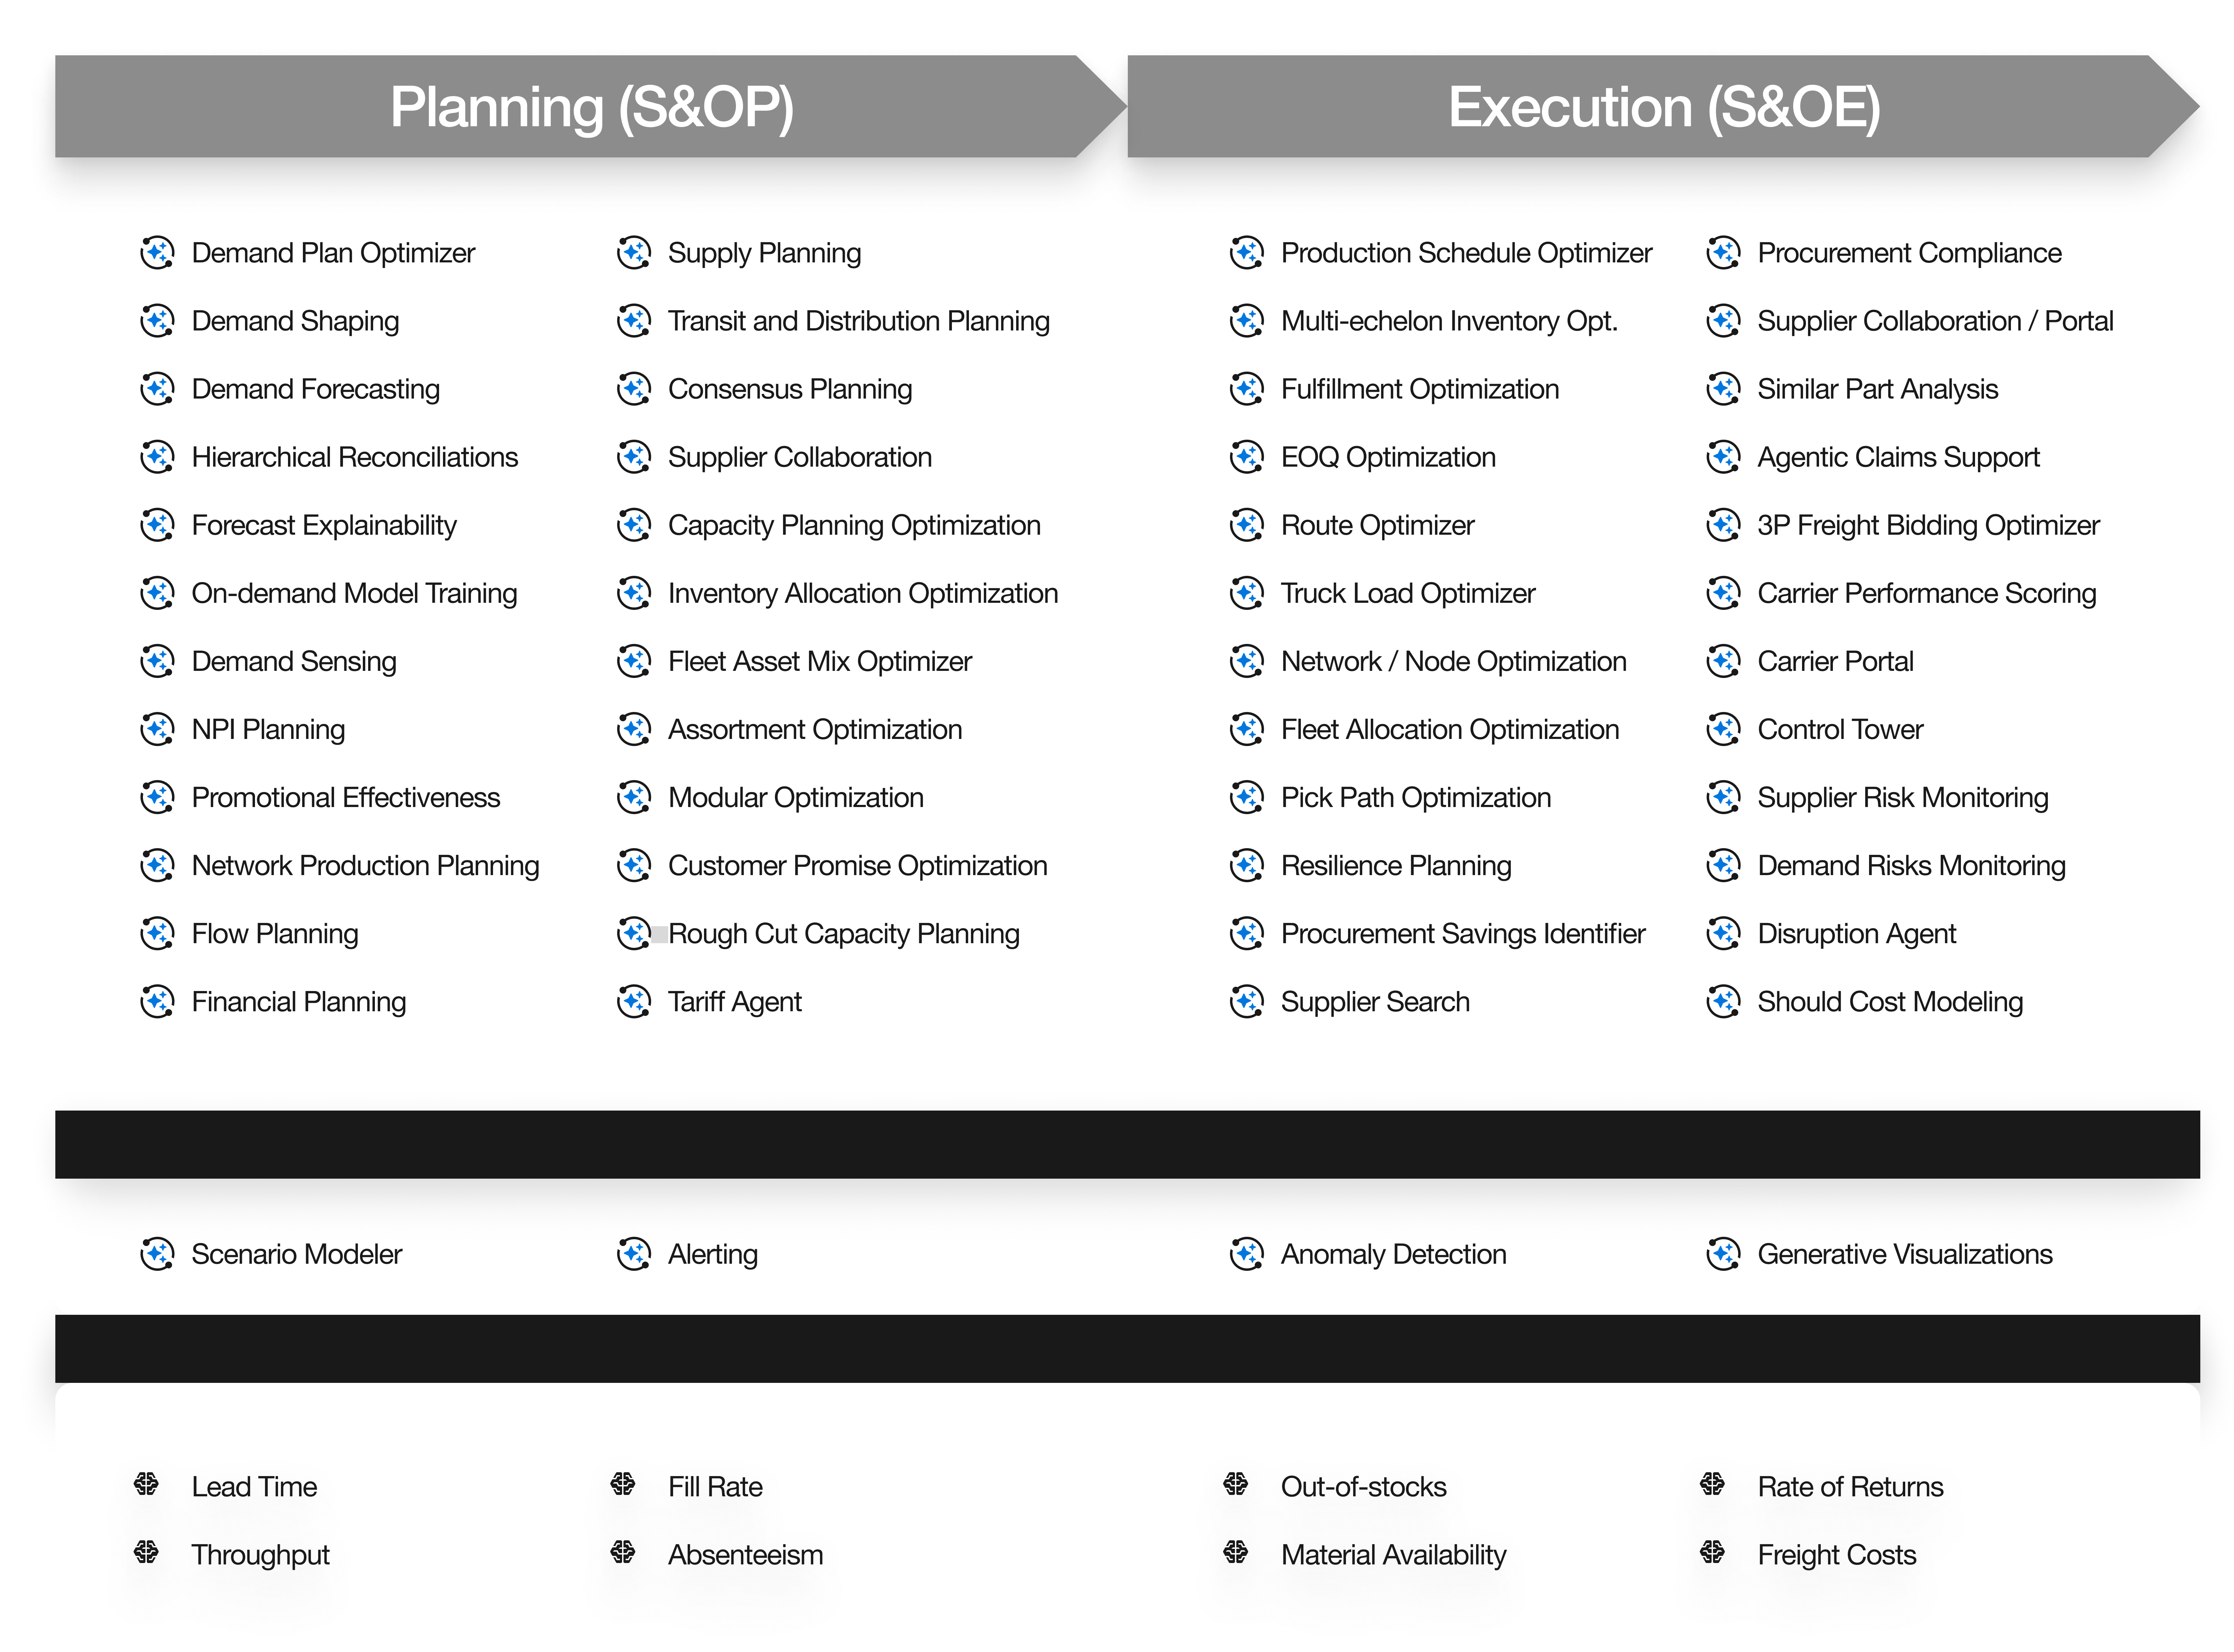This screenshot has width=2234, height=1652.
Task: Click the brain icon next to Lead Time
Action: click(147, 1484)
